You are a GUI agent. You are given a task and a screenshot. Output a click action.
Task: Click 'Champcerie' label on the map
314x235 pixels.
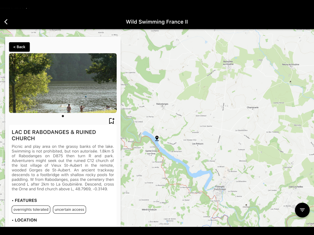point(252,107)
